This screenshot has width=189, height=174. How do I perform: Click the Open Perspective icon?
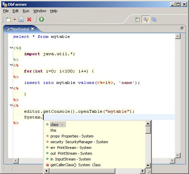[138, 19]
